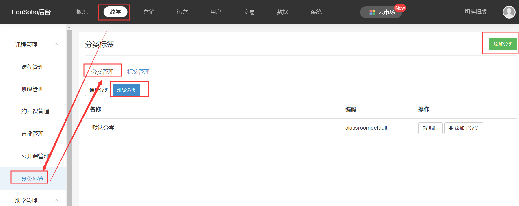Click the EduSoho后台 logo
This screenshot has height=206, width=519.
(31, 12)
